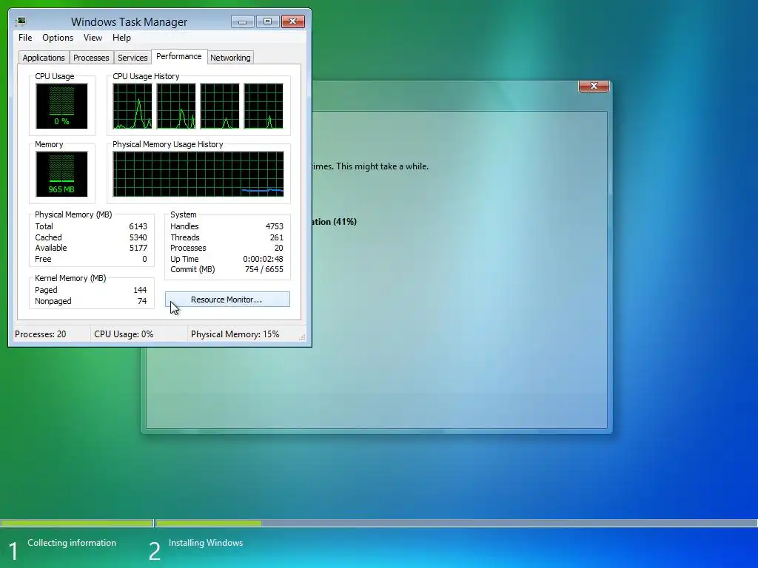Switch to the Services tab

(x=133, y=58)
